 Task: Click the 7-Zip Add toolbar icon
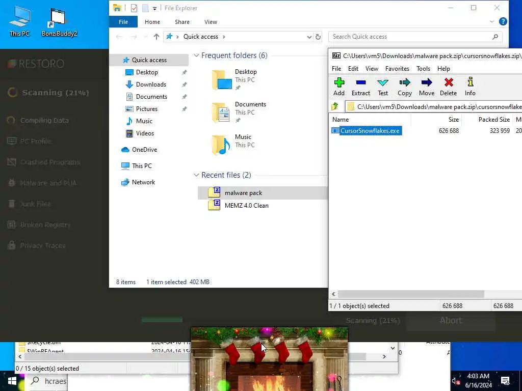click(339, 87)
